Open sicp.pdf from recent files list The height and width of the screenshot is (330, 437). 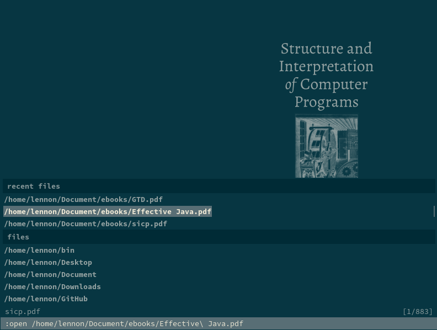pyautogui.click(x=86, y=224)
